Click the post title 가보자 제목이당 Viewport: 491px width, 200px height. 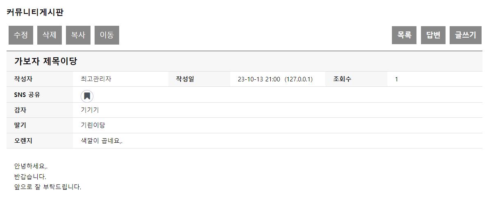[x=46, y=61]
